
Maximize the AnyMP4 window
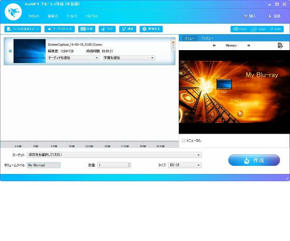point(277,4)
